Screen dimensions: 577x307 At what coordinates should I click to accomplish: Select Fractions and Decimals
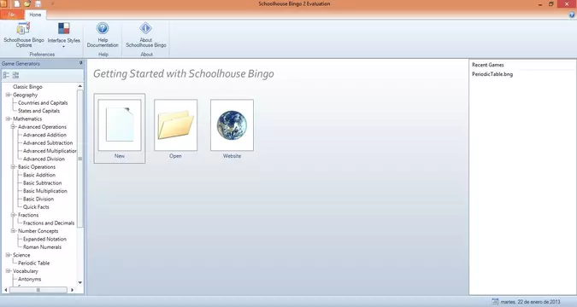[49, 223]
